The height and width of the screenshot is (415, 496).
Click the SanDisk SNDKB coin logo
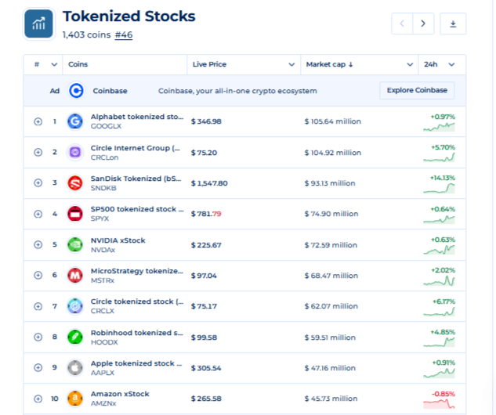pos(75,183)
